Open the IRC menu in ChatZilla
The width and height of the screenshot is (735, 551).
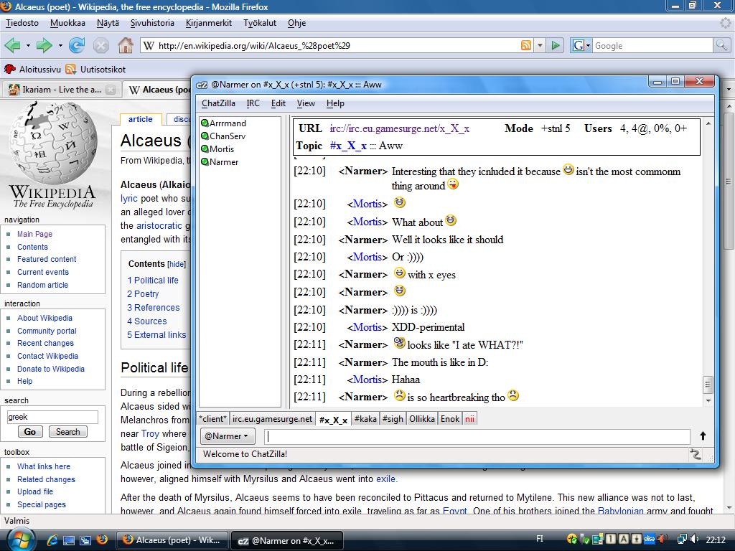pos(253,103)
